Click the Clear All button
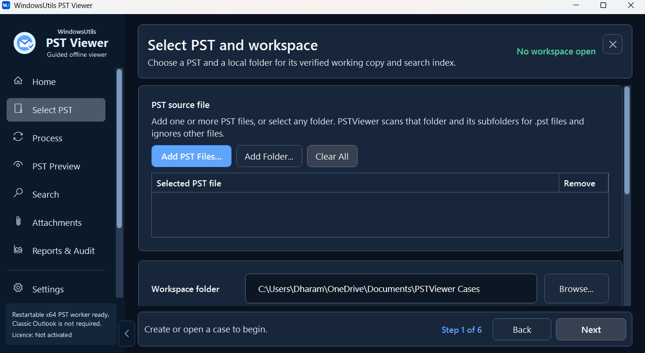This screenshot has width=645, height=353. [x=332, y=156]
